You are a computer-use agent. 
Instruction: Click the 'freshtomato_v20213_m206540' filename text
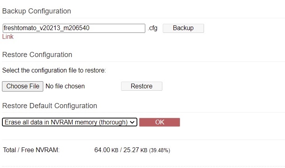[x=46, y=28]
